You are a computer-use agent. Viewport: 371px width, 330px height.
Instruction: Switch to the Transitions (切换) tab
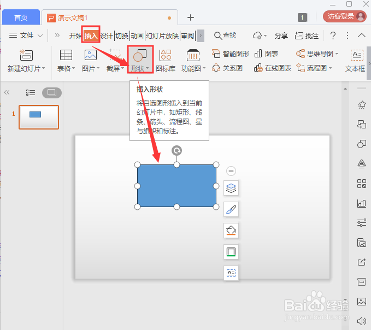click(122, 36)
